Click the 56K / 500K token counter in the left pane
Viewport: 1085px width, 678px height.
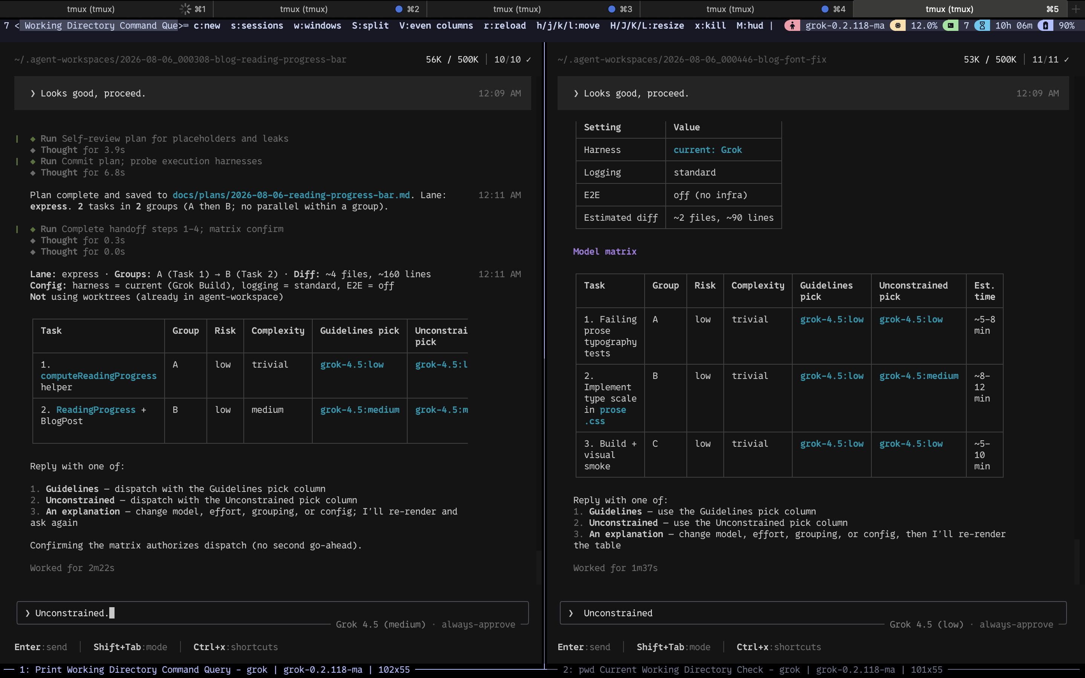point(452,60)
